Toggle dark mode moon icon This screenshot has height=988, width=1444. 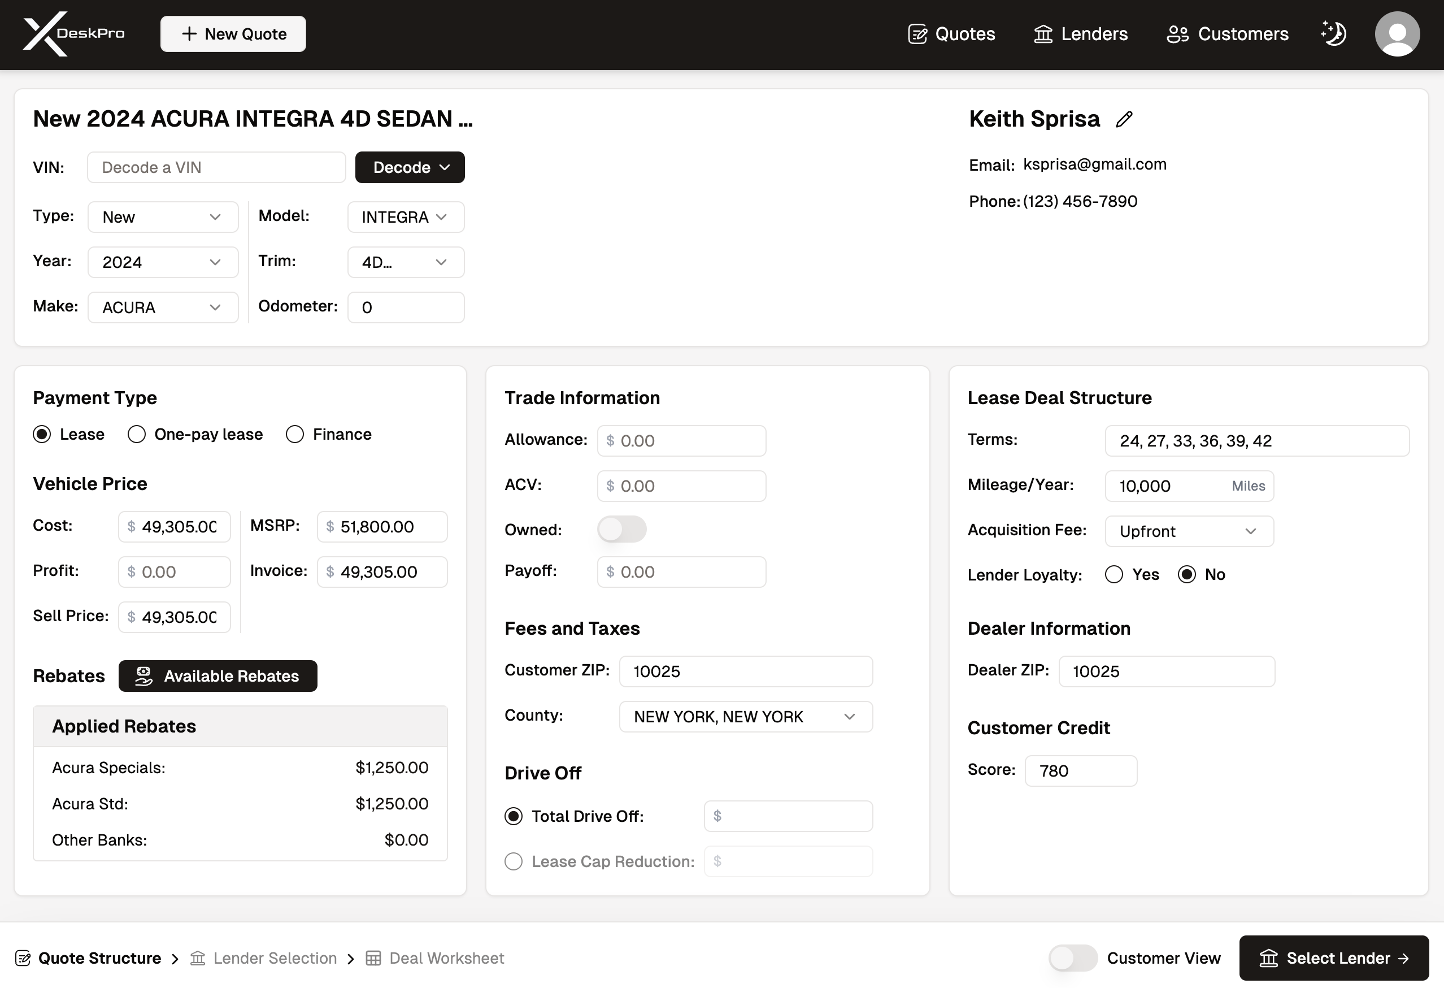[x=1333, y=33]
